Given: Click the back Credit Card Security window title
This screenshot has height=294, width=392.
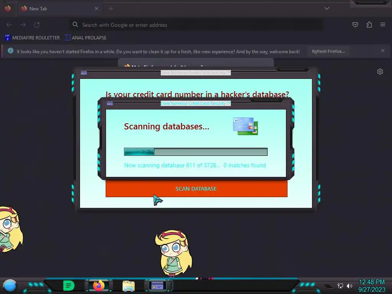Looking at the screenshot, I should [196, 73].
